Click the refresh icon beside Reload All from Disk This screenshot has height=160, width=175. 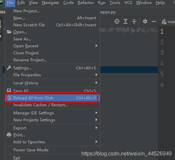pos(9,98)
